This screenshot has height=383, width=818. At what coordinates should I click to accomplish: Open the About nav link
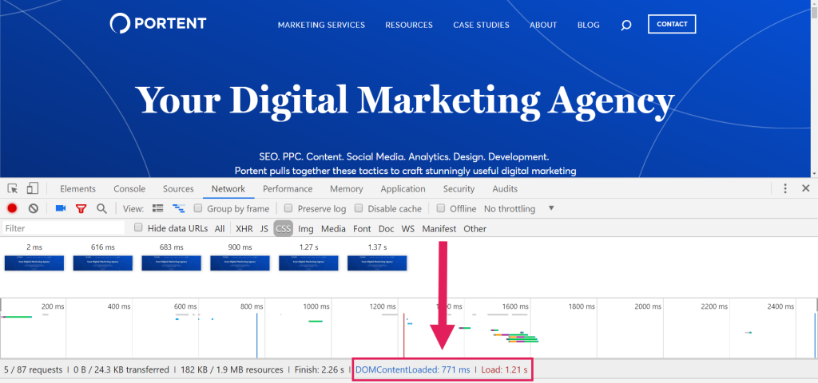(543, 25)
